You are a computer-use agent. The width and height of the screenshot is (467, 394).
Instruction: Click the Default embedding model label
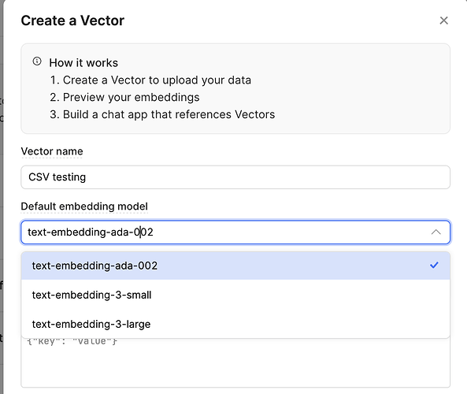pos(84,206)
